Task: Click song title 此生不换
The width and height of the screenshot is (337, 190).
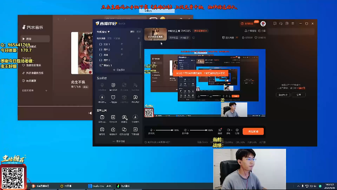Action: 78,82
